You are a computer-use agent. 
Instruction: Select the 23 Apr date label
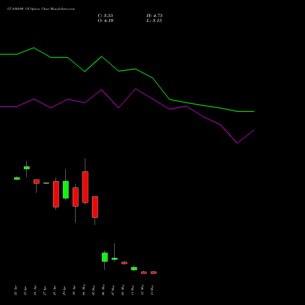(26, 290)
